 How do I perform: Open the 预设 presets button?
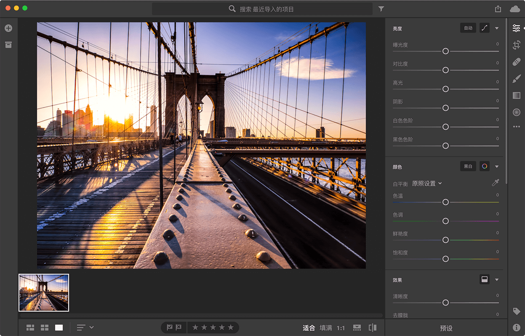pyautogui.click(x=446, y=328)
